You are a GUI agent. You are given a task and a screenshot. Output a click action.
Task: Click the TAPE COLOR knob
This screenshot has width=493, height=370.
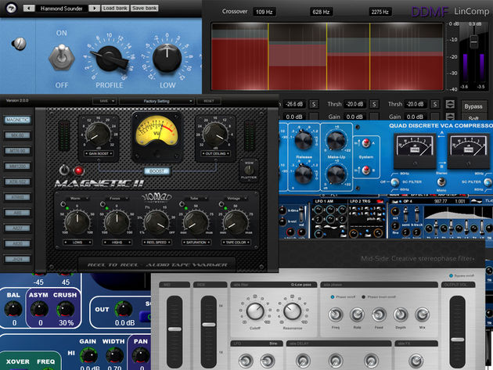236,222
